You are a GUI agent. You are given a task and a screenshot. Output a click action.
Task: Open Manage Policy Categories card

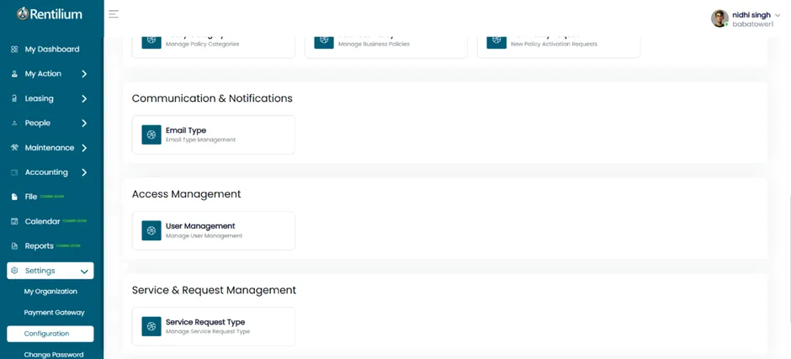214,46
